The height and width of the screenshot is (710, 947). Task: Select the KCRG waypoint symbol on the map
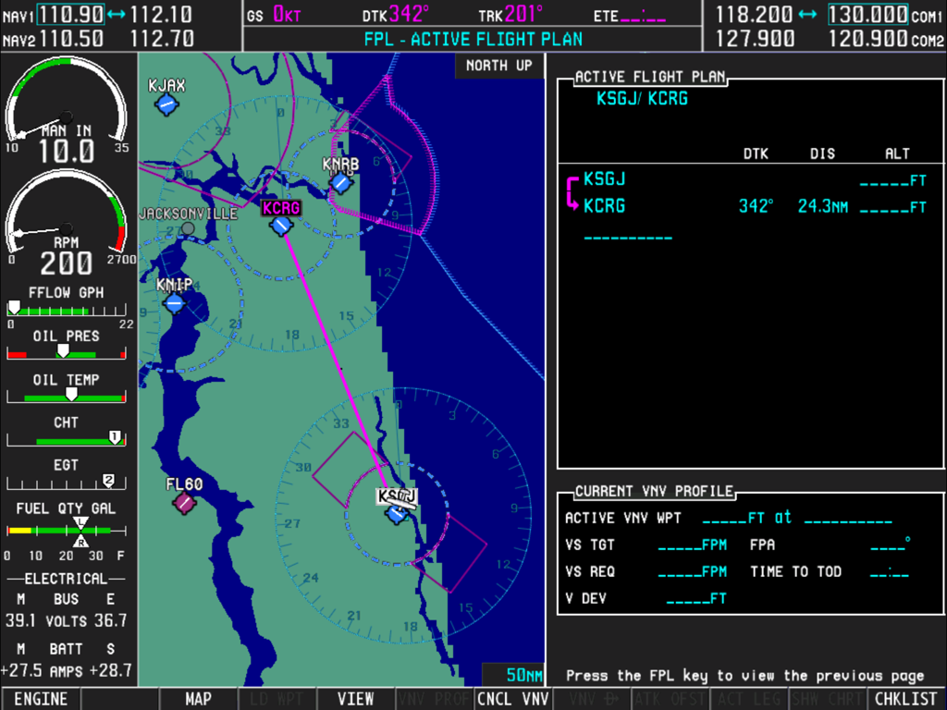[x=282, y=224]
